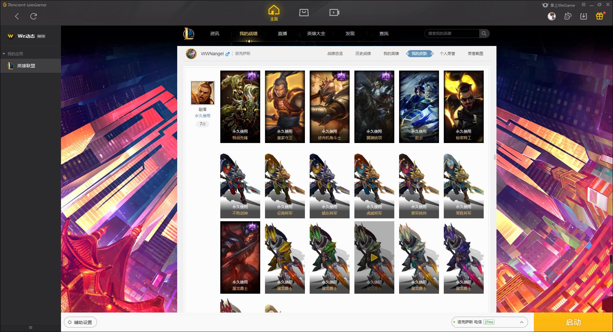Screen dimensions: 613x332
Task: Click the 启动 launch button
Action: click(573, 322)
